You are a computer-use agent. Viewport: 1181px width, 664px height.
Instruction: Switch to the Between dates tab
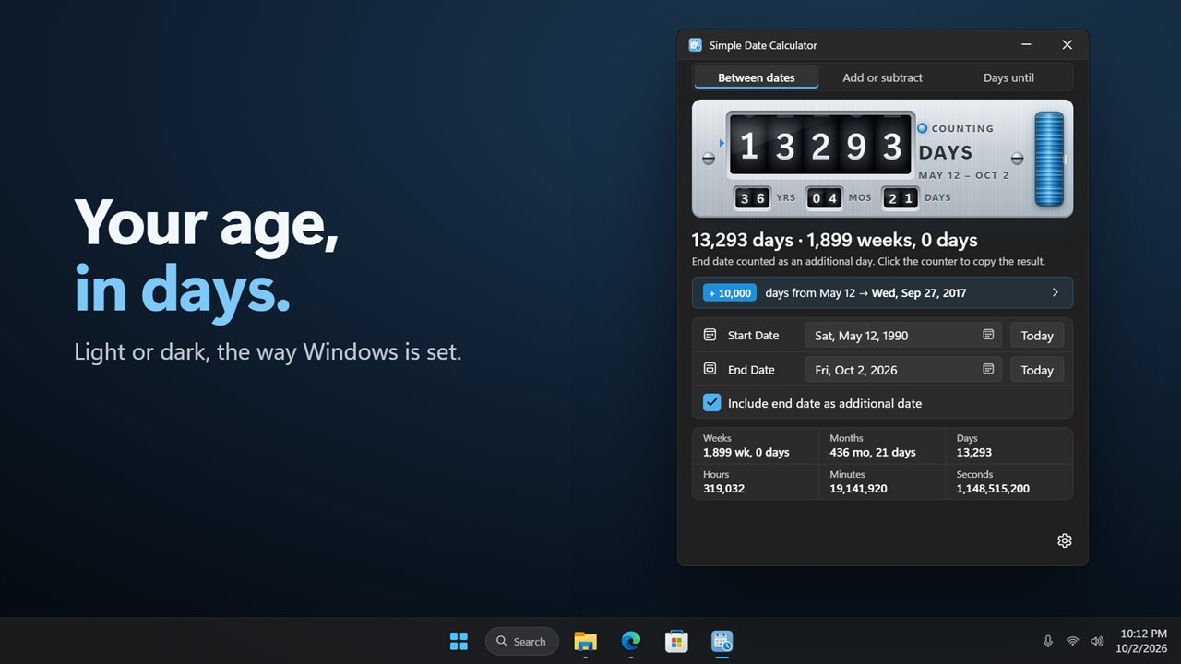(757, 77)
